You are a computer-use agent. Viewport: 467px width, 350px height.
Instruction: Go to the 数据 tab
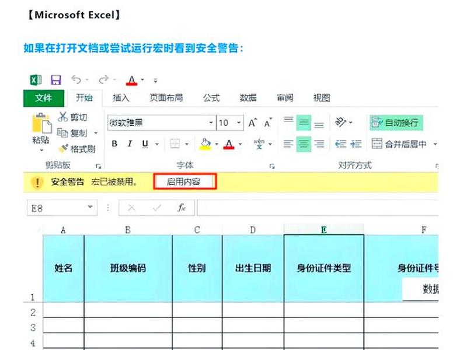tap(248, 97)
